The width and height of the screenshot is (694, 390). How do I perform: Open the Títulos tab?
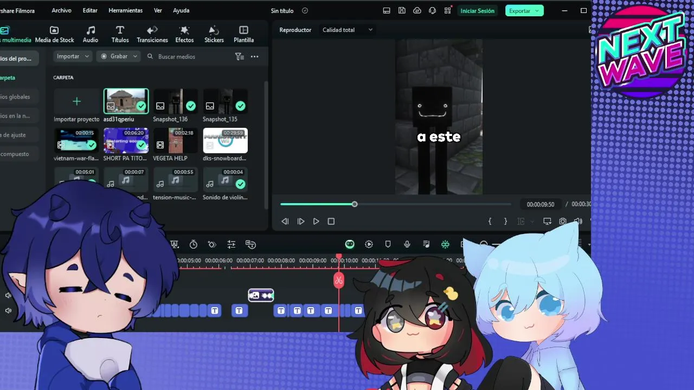click(x=120, y=34)
